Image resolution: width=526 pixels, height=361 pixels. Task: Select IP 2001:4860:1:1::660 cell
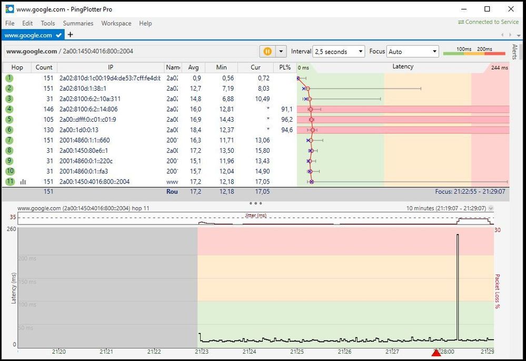[x=85, y=140]
